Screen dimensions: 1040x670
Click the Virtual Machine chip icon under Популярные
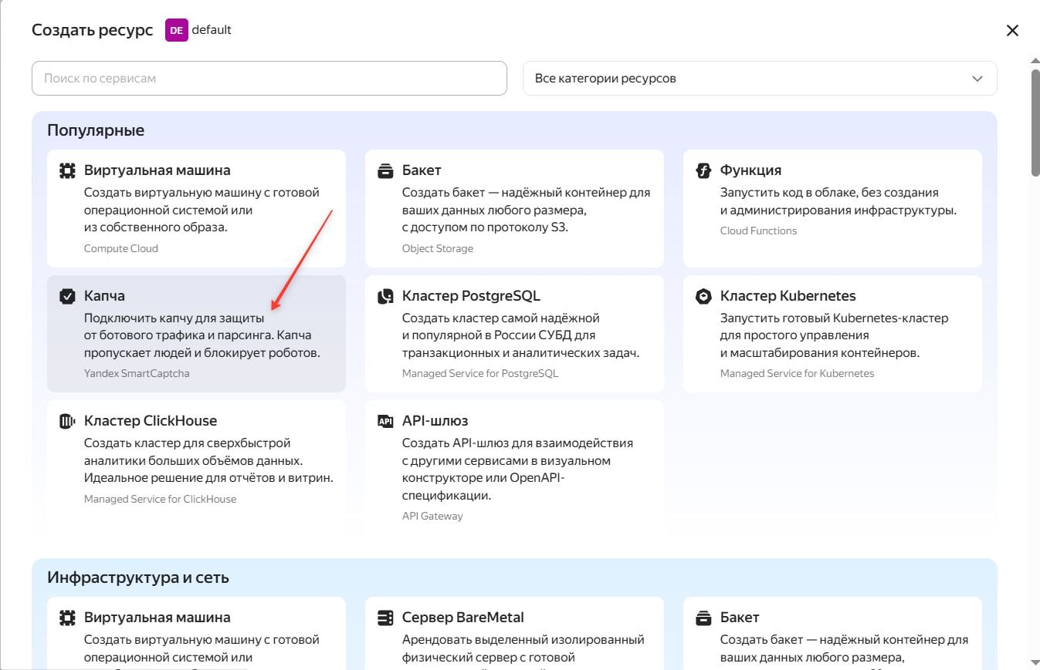[67, 170]
